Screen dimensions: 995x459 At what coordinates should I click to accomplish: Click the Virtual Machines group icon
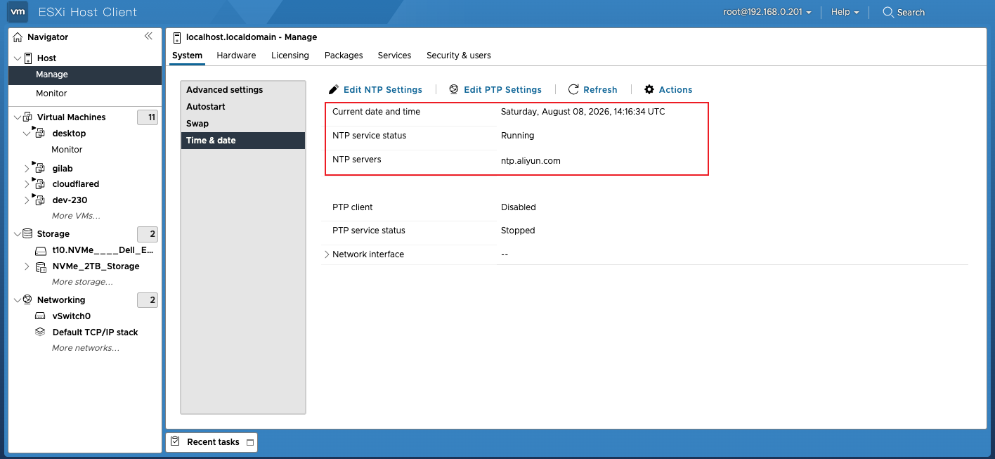point(28,117)
